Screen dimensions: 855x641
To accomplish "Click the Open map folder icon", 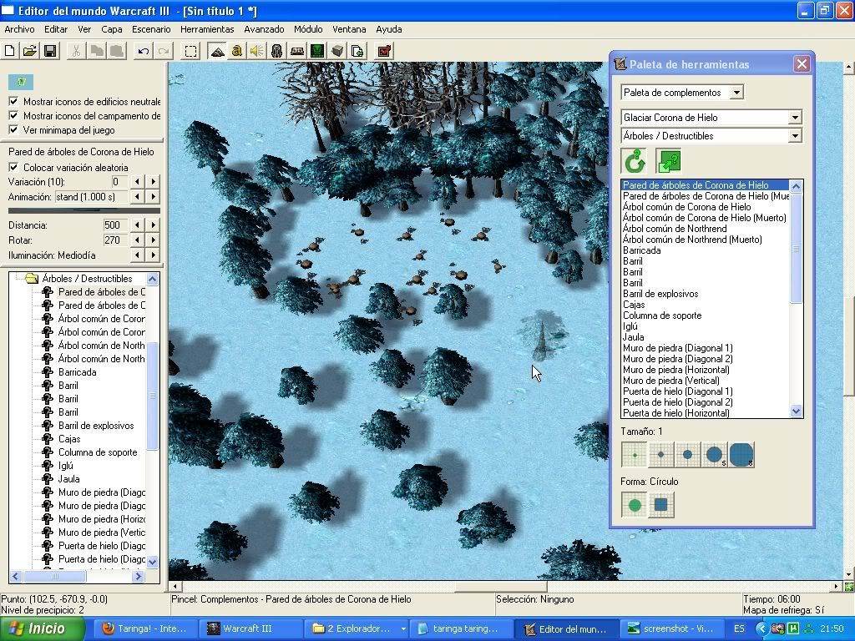I will 30,51.
